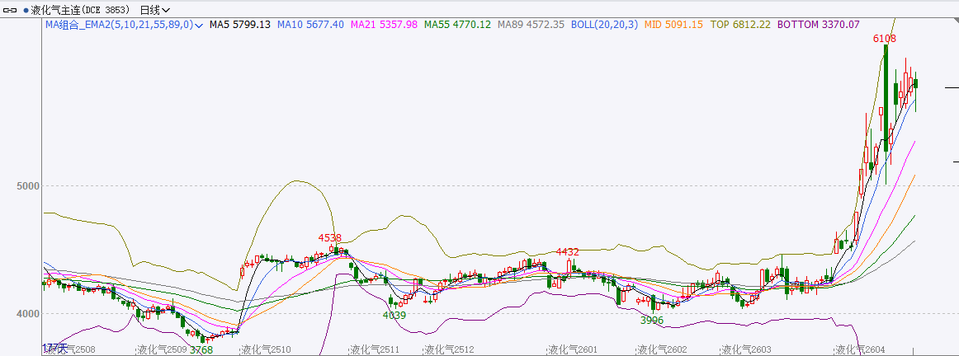This screenshot has height=356, width=959.
Task: Click the TOP 6812.22 Bollinger label
Action: coord(740,26)
